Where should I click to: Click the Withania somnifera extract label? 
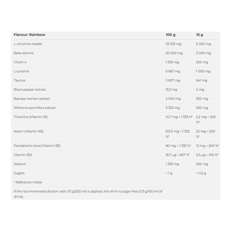[35, 108]
